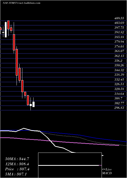Viewport: 127px width, 178px height.
Task: Select the 409.55 price level label
Action: click(119, 18)
